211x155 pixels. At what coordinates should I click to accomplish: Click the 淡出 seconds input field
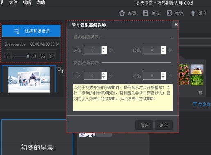(x=152, y=76)
